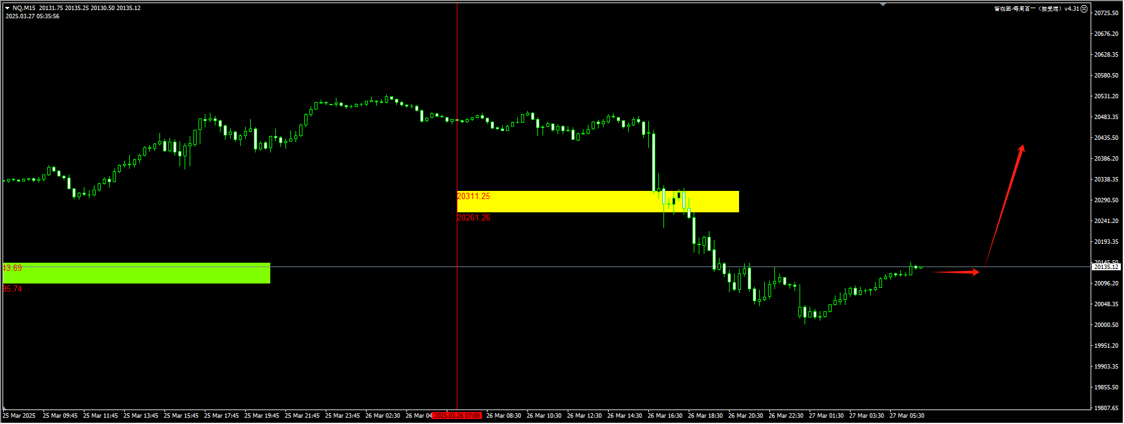The height and width of the screenshot is (424, 1124).
Task: Click 26 Mar 16:30 on the time axis
Action: coord(665,416)
